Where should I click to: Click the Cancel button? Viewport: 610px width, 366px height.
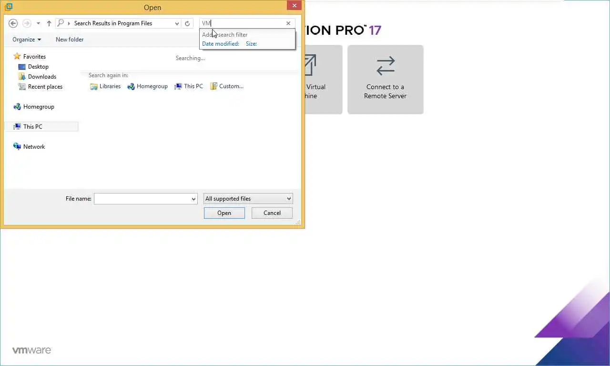pyautogui.click(x=272, y=213)
